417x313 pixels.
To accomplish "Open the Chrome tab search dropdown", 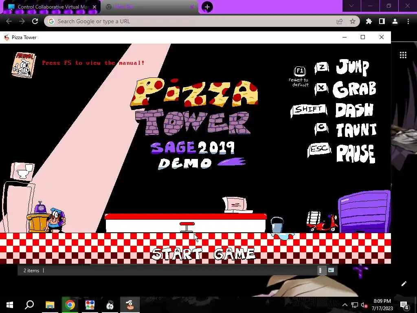I will (x=351, y=6).
